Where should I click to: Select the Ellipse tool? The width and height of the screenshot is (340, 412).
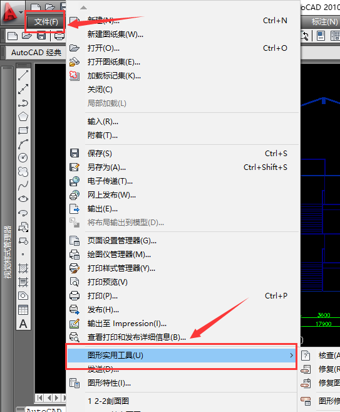tap(23, 199)
